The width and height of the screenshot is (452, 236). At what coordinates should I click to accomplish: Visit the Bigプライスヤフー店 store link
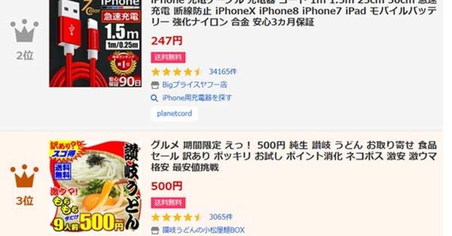point(194,85)
